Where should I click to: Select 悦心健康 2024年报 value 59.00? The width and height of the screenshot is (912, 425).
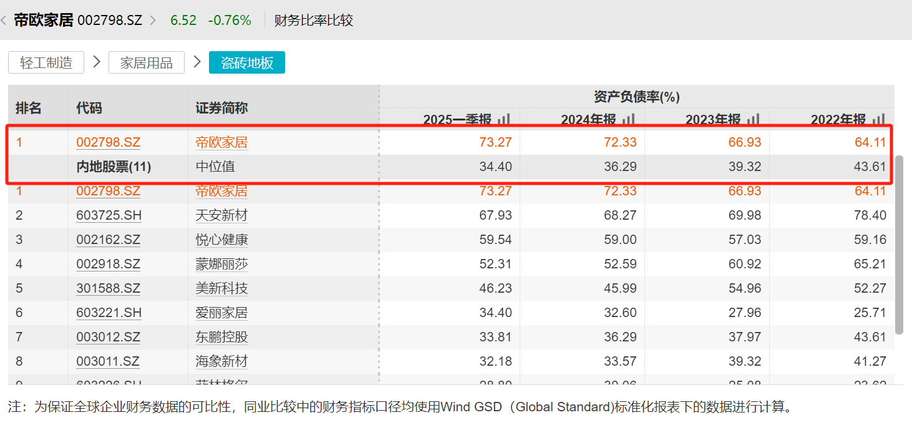pos(620,240)
